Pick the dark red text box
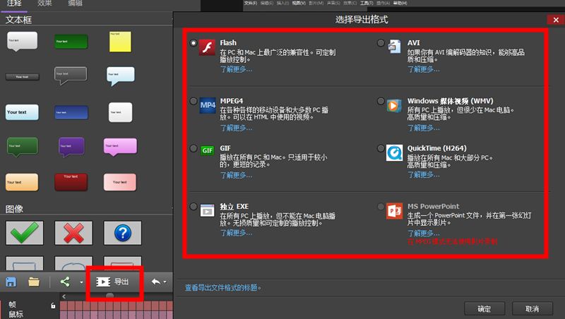Screen dimensions: 565x319 tap(71, 182)
